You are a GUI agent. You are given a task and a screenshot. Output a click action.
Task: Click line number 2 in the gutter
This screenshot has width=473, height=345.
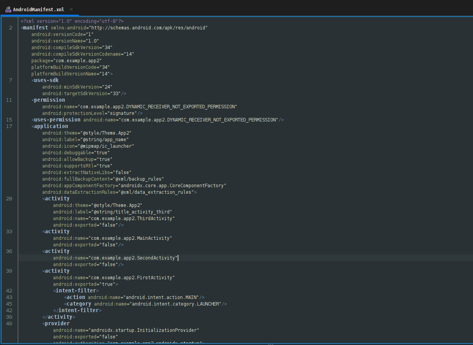pos(10,28)
